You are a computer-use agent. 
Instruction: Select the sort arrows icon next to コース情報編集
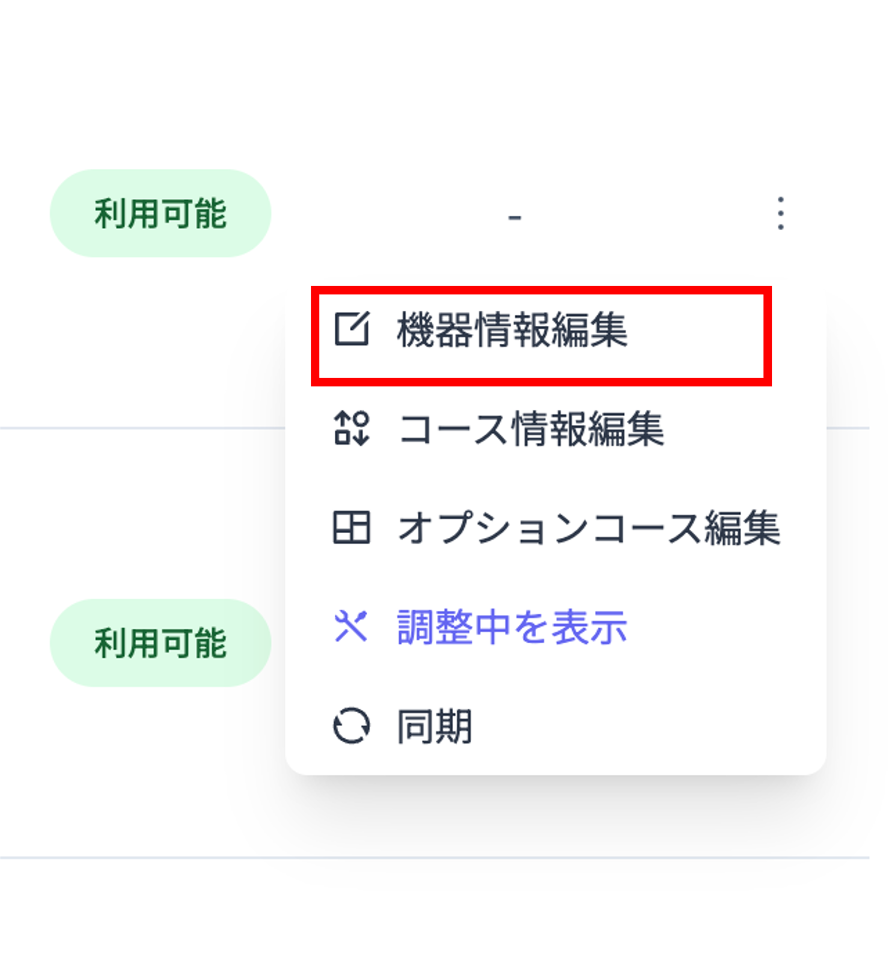pyautogui.click(x=353, y=429)
